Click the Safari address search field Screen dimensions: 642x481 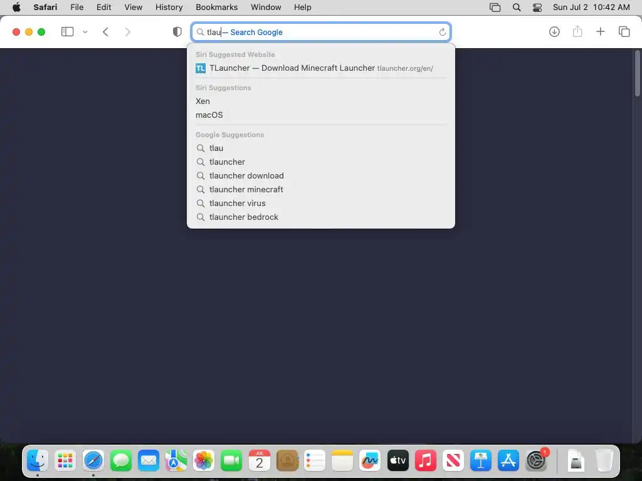321,32
